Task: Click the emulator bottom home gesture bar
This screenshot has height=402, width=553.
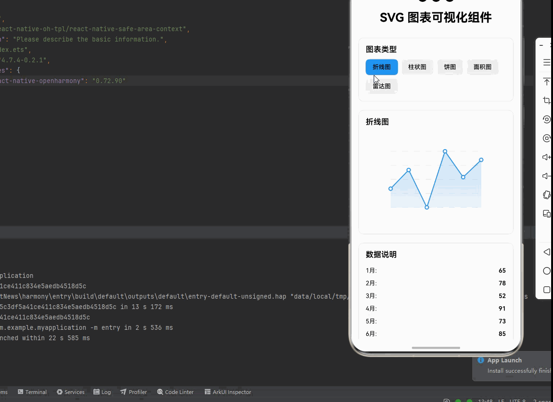Action: tap(436, 348)
